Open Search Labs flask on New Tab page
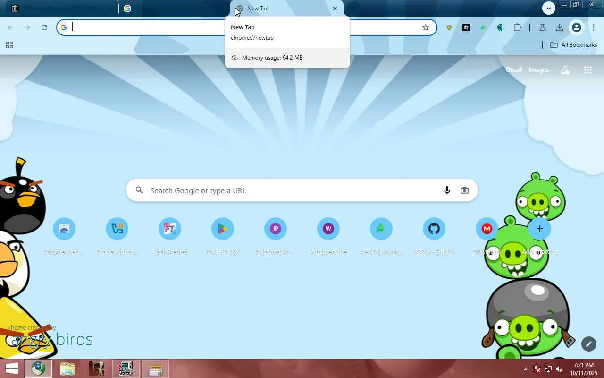Image resolution: width=604 pixels, height=378 pixels. coord(565,70)
